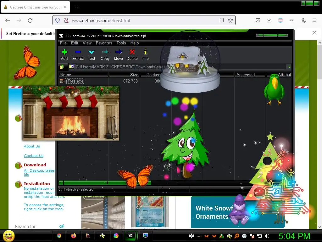322x242 pixels.
Task: Bookmark this page with the star icon
Action: 230,20
